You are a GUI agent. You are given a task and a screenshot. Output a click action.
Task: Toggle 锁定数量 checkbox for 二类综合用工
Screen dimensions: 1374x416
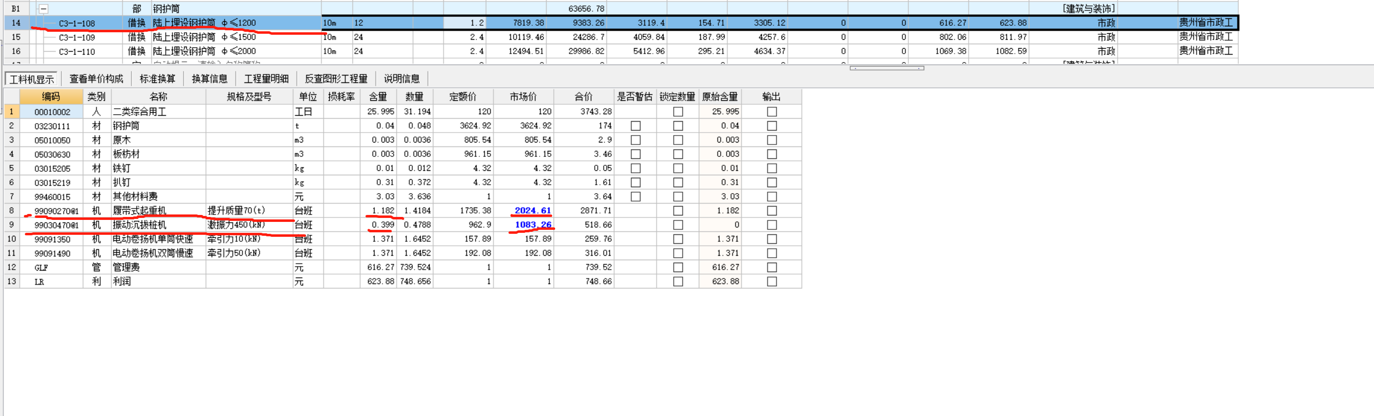click(x=678, y=112)
